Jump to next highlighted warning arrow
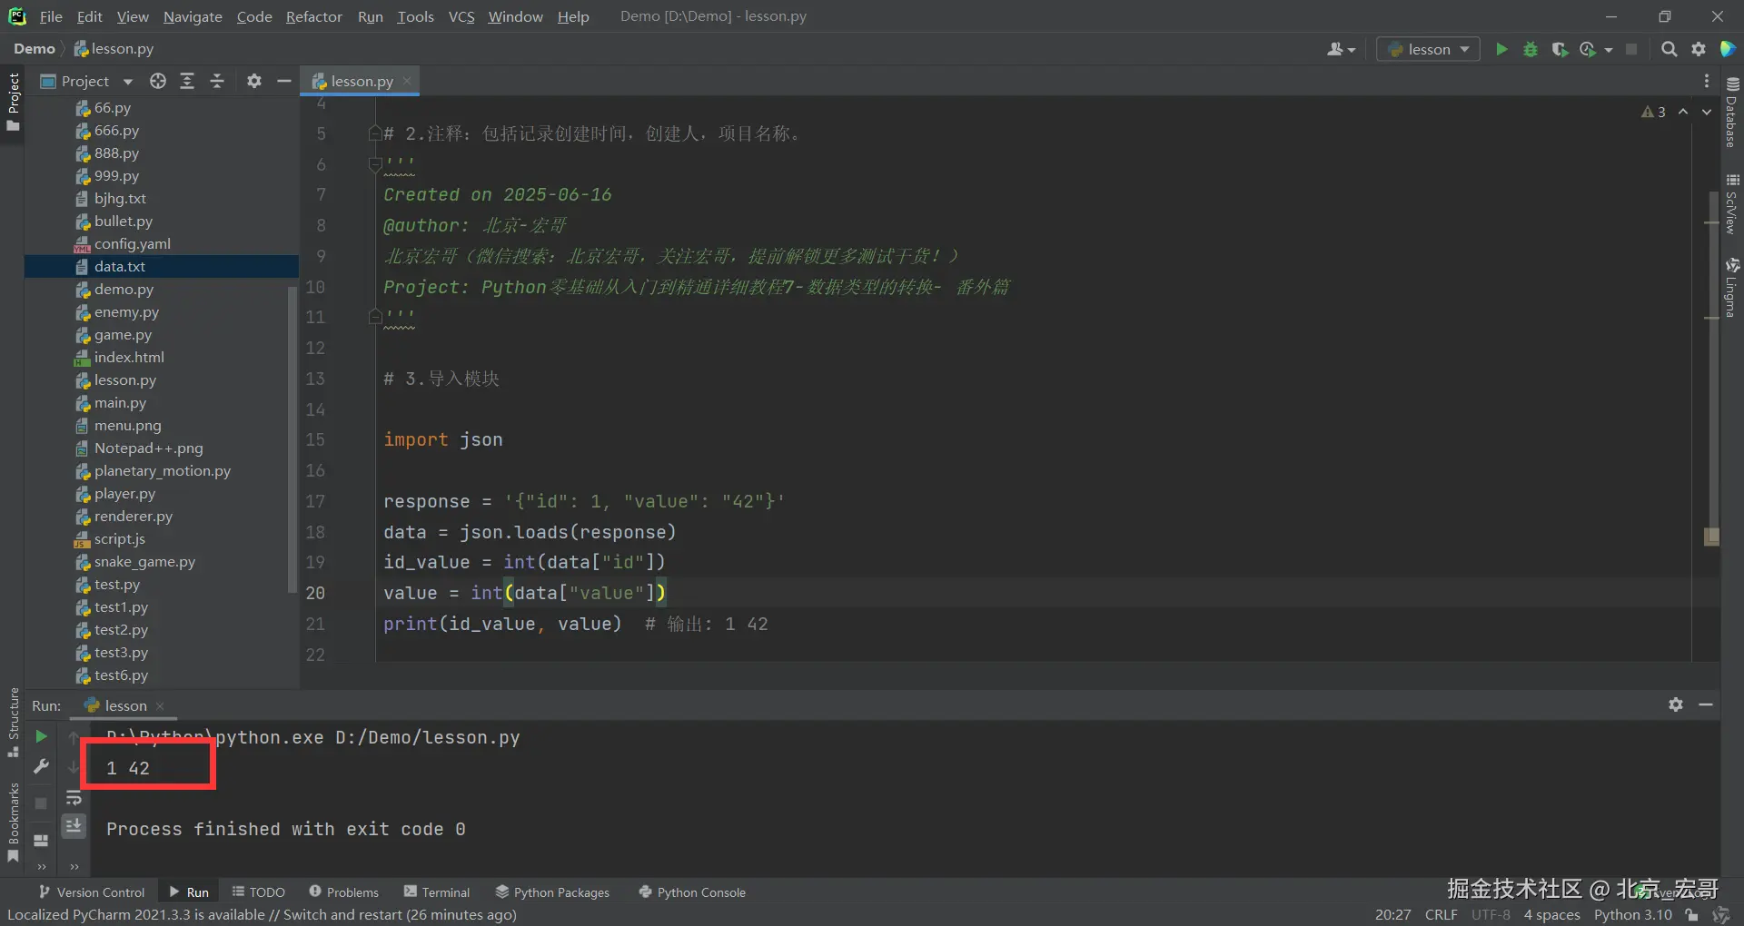This screenshot has width=1744, height=926. pos(1707,112)
